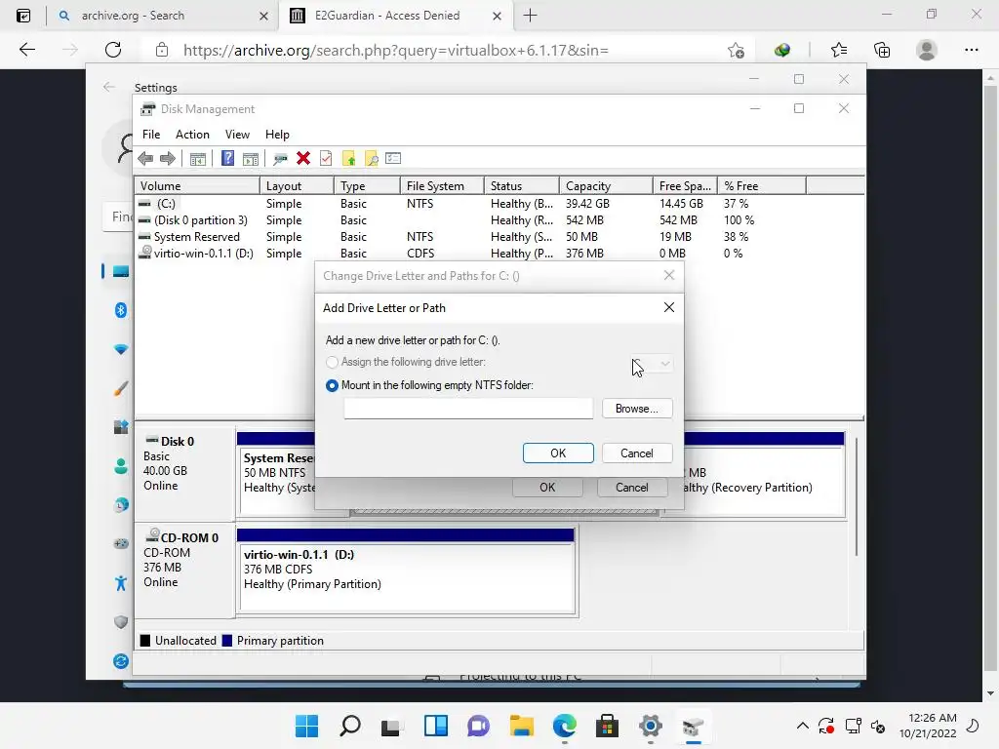Click the Unallocated black legend swatch
The height and width of the screenshot is (749, 999).
point(145,640)
